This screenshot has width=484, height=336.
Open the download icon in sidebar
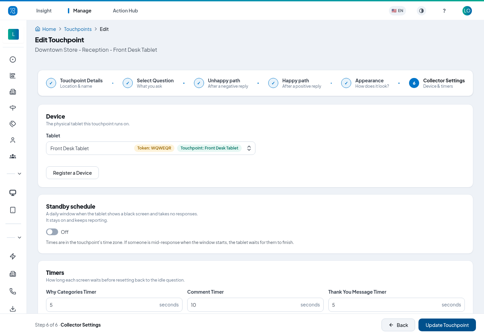coord(13,309)
